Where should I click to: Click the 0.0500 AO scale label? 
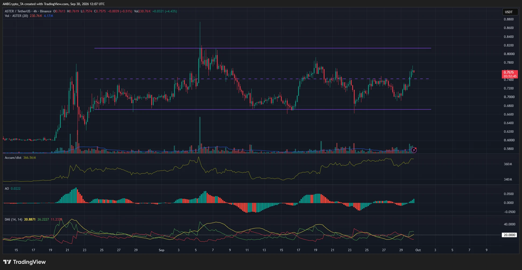pos(509,194)
